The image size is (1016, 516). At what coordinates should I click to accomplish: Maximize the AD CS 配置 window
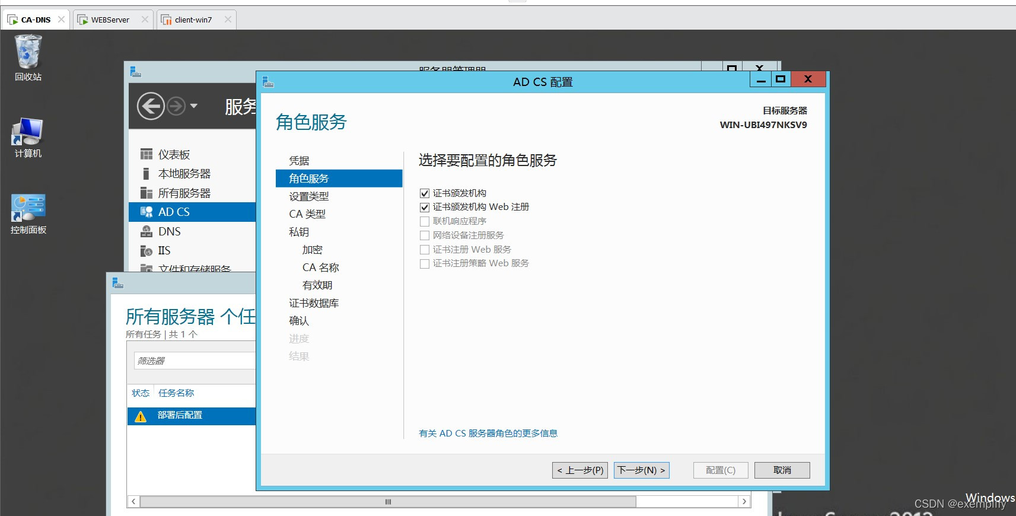point(781,79)
